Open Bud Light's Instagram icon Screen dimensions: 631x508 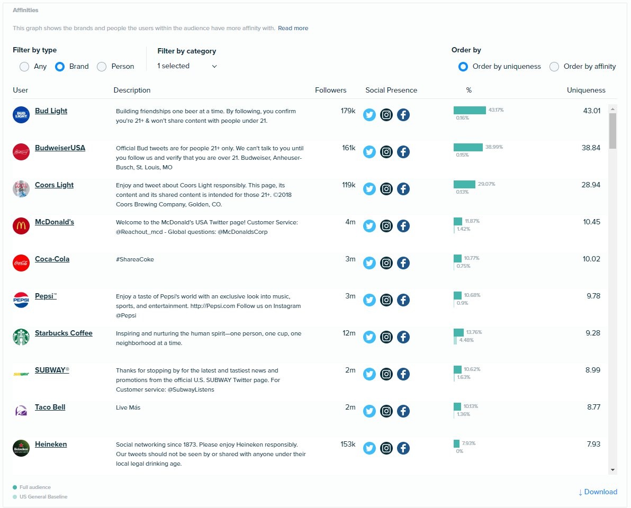(x=386, y=115)
